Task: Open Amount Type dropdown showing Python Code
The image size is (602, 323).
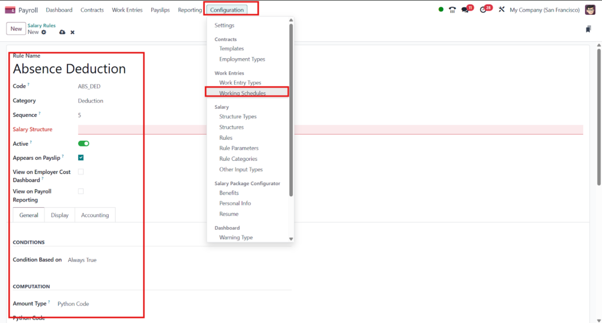Action: pyautogui.click(x=73, y=304)
